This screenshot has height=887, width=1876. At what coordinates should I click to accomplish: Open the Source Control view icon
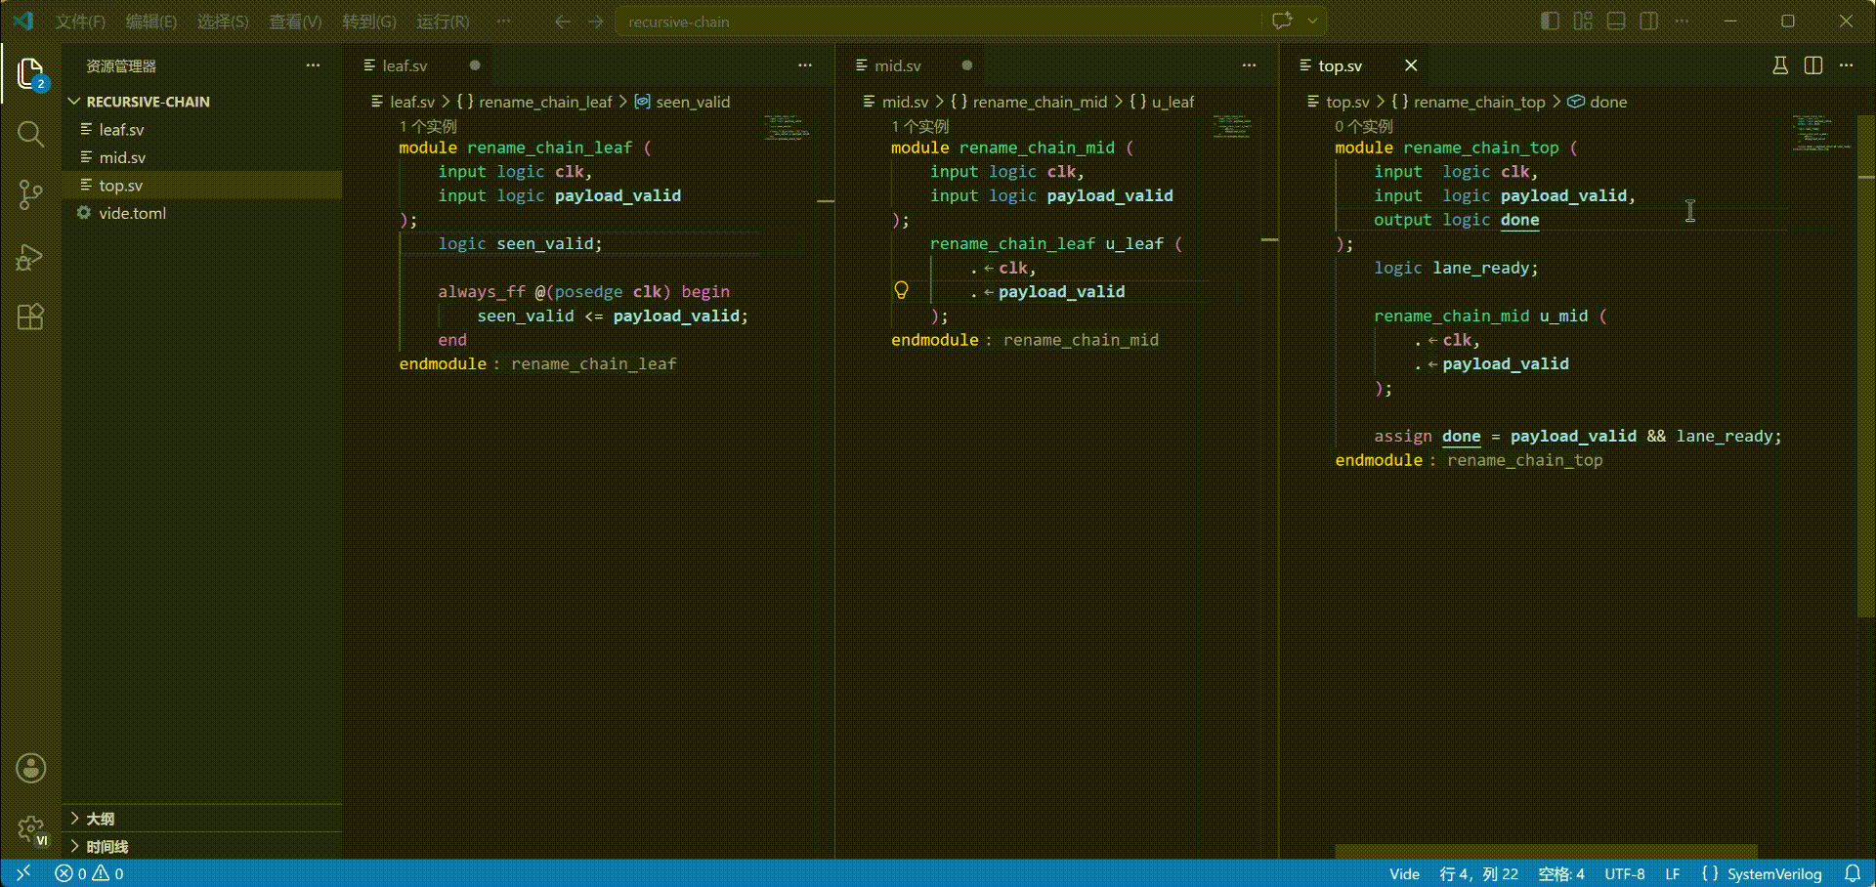pos(30,194)
